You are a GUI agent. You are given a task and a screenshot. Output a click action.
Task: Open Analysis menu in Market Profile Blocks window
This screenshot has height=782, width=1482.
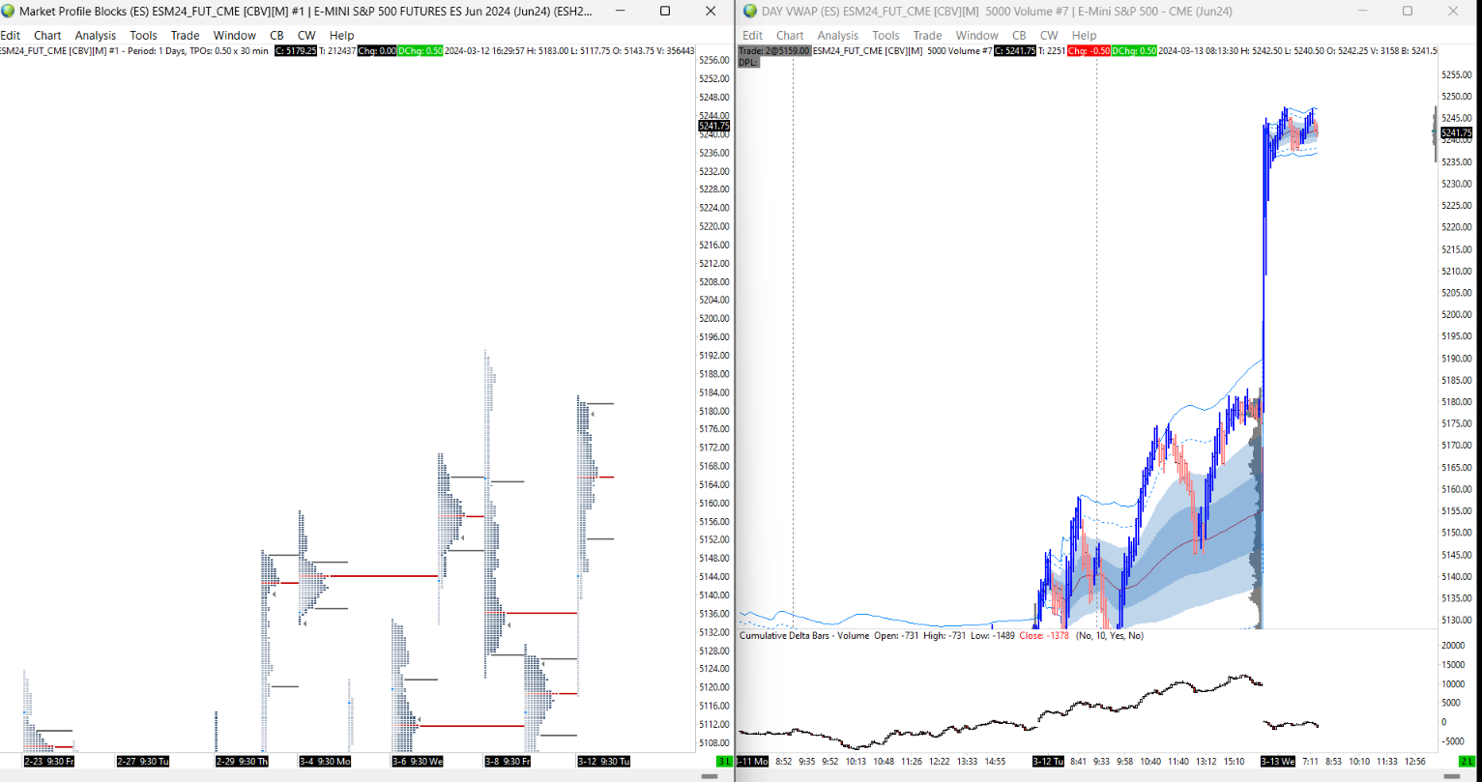[x=96, y=36]
